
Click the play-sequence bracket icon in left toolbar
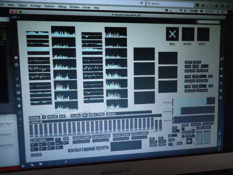click(x=18, y=85)
